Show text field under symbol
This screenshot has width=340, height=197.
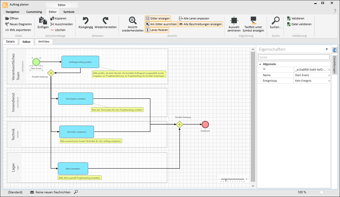(x=253, y=24)
